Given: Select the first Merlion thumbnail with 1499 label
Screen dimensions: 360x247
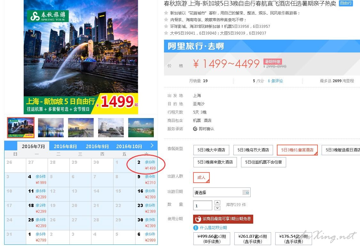Looking at the screenshot, I should (x=21, y=128).
